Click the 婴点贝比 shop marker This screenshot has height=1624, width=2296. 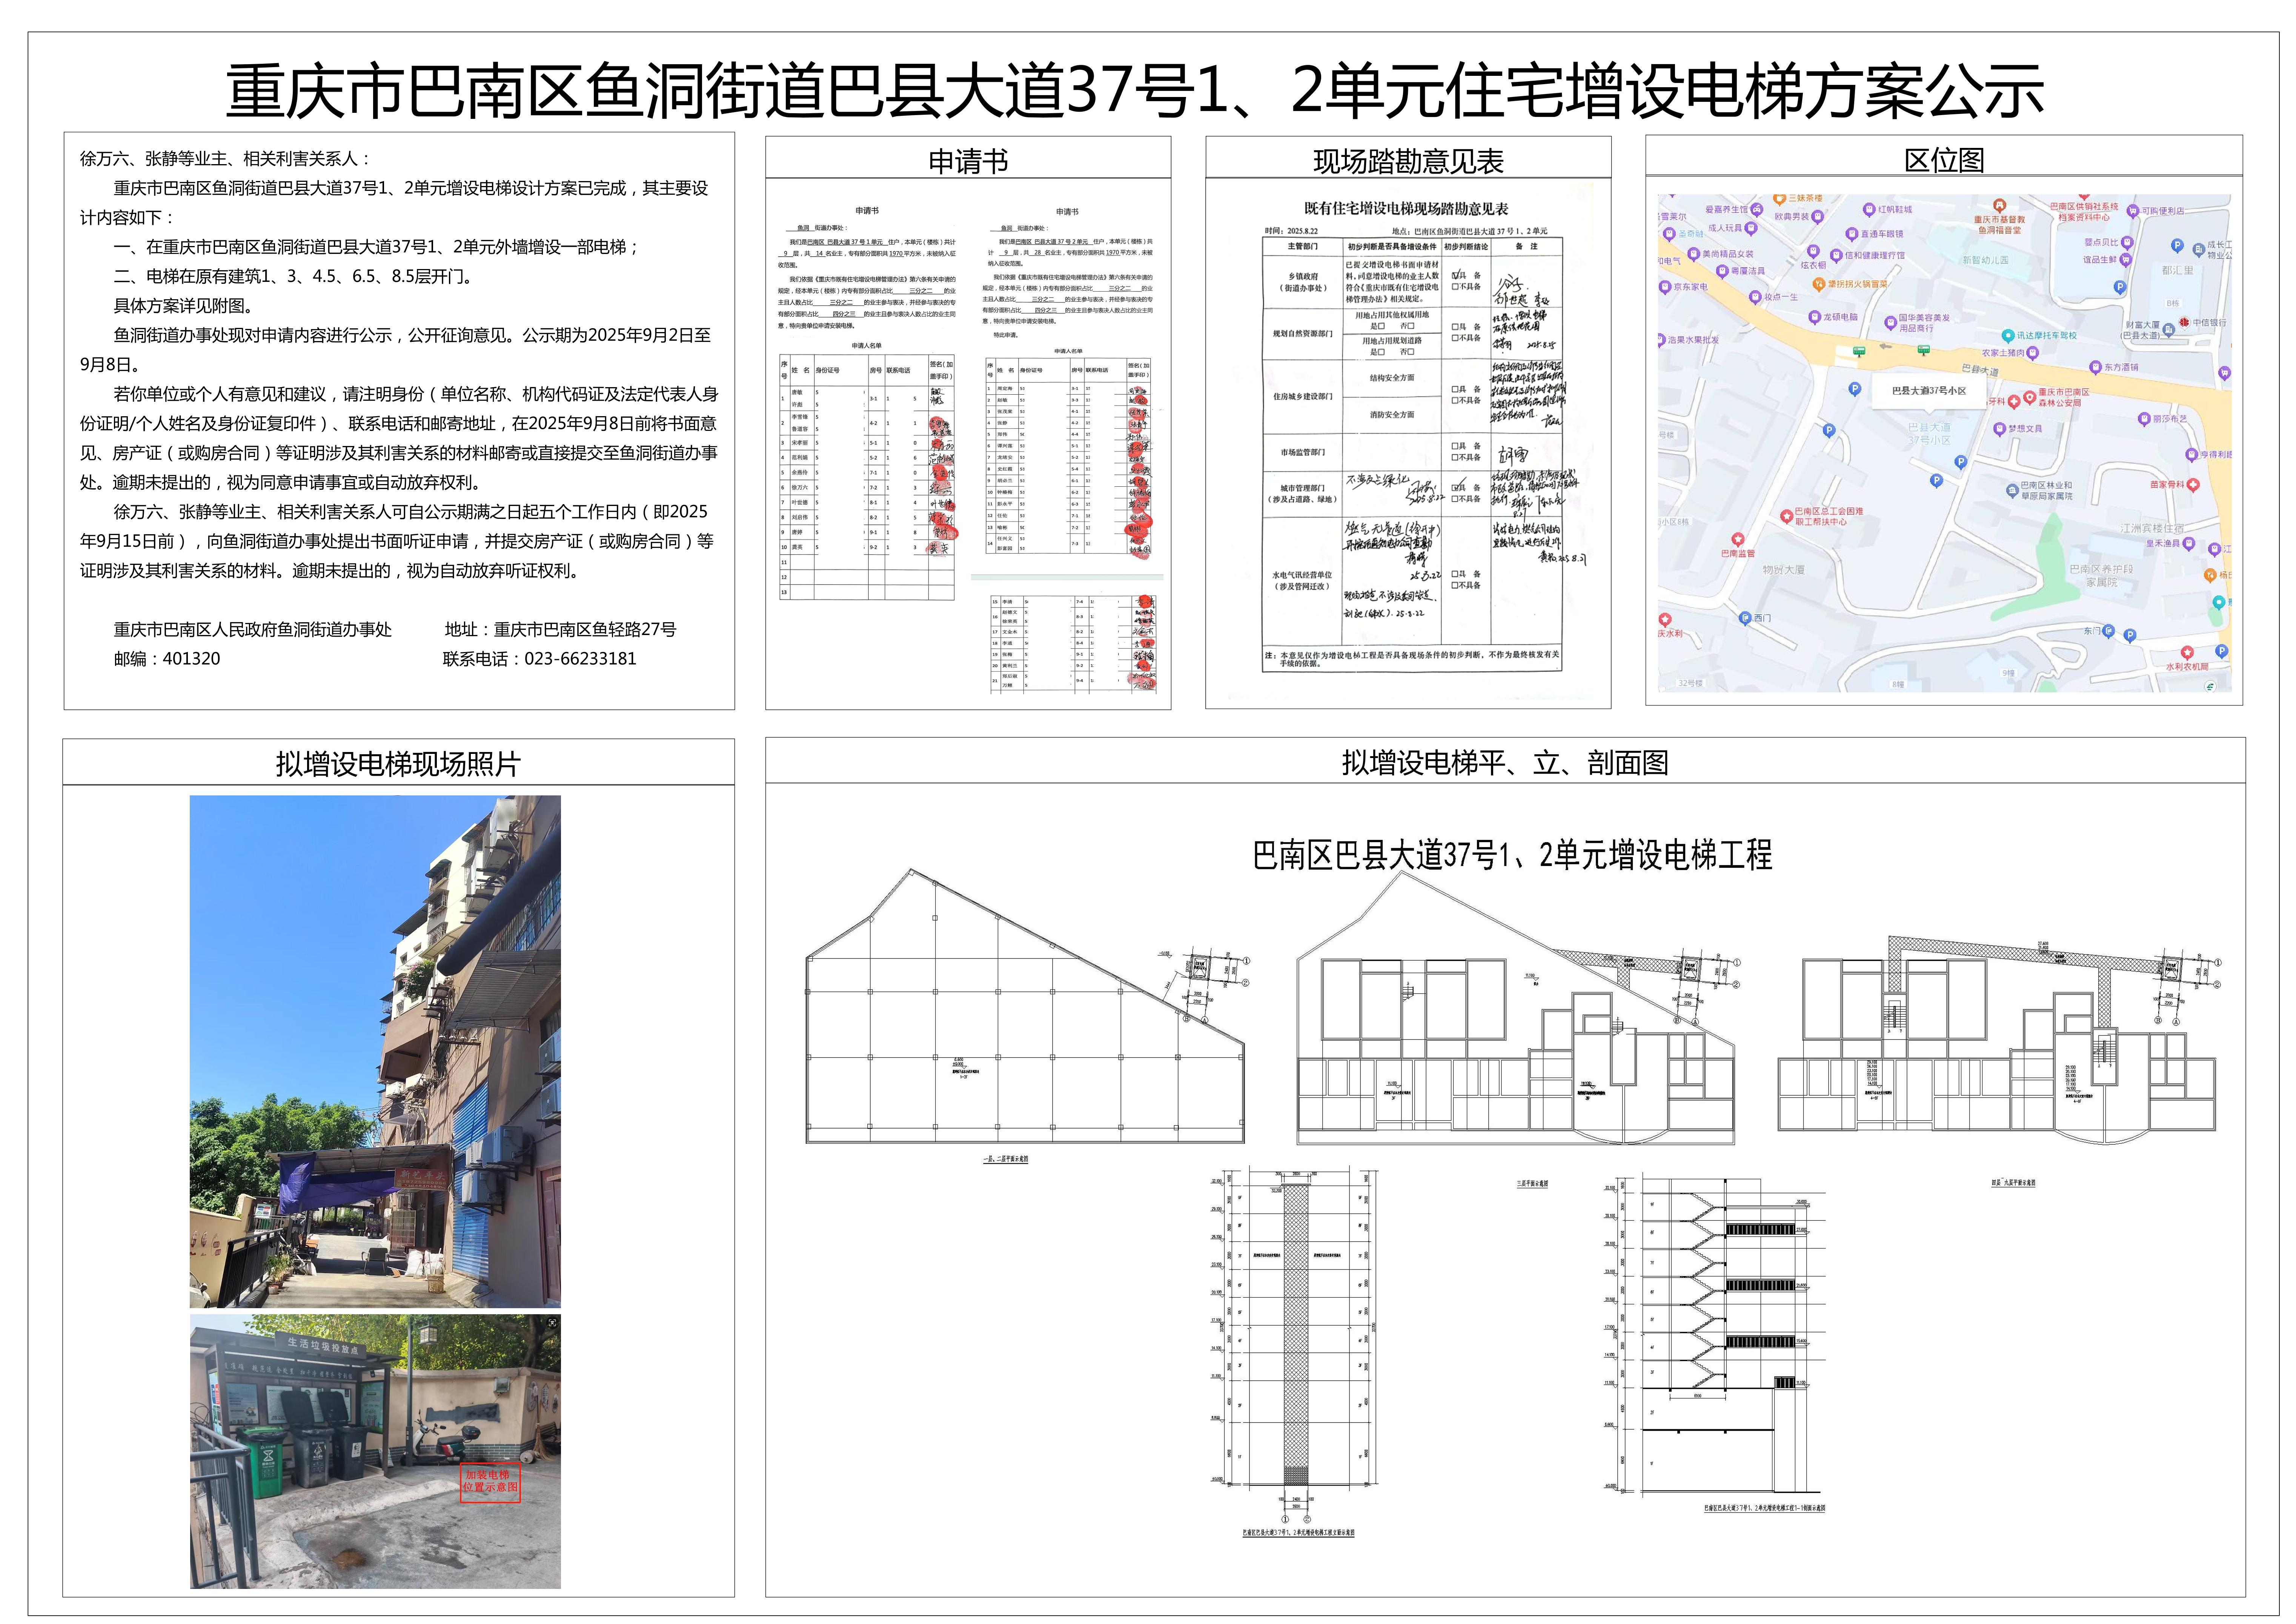click(2127, 243)
